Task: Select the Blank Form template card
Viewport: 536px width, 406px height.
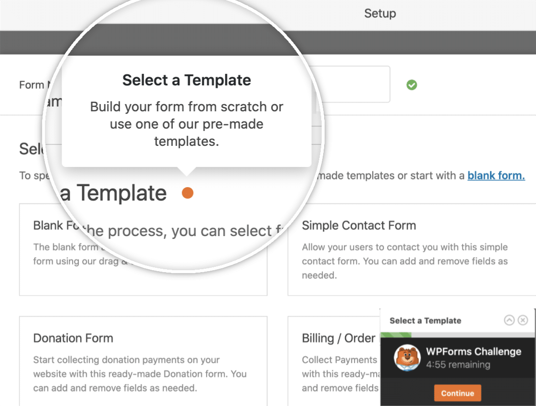Action: click(x=143, y=250)
